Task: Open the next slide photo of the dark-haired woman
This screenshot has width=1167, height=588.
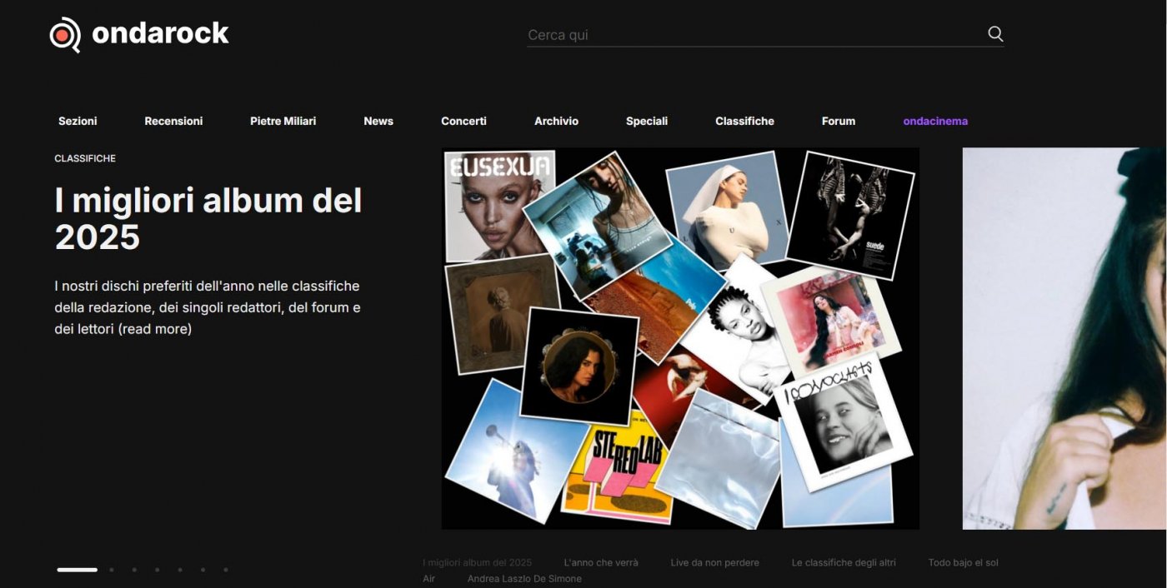Action: click(1064, 338)
